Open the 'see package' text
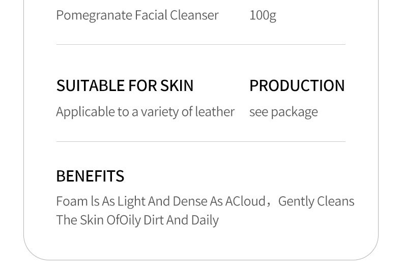This screenshot has width=402, height=271. coord(283,112)
